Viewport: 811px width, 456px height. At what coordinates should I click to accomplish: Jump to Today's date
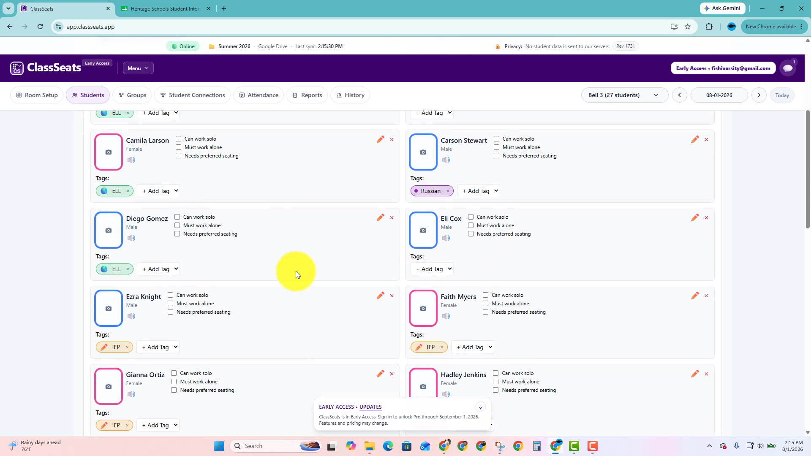point(782,95)
